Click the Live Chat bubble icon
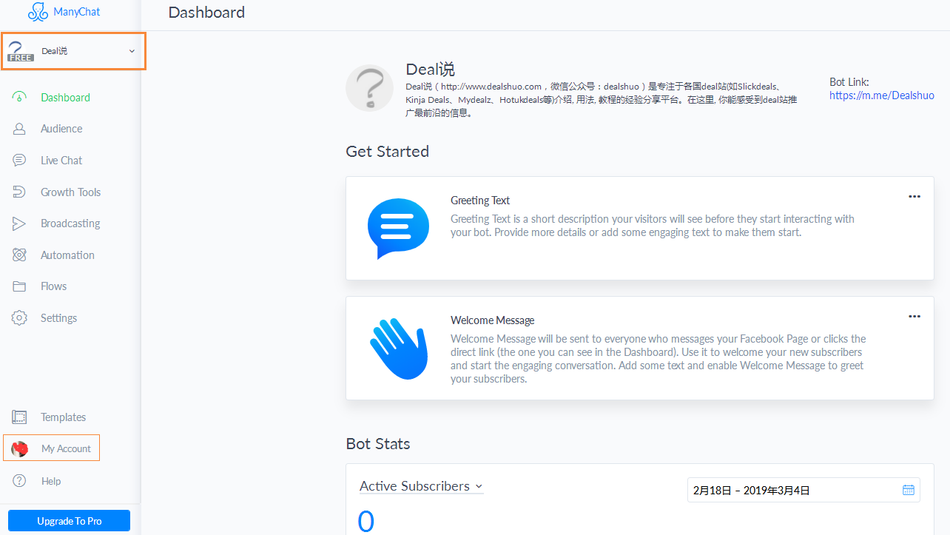950x535 pixels. [x=20, y=161]
